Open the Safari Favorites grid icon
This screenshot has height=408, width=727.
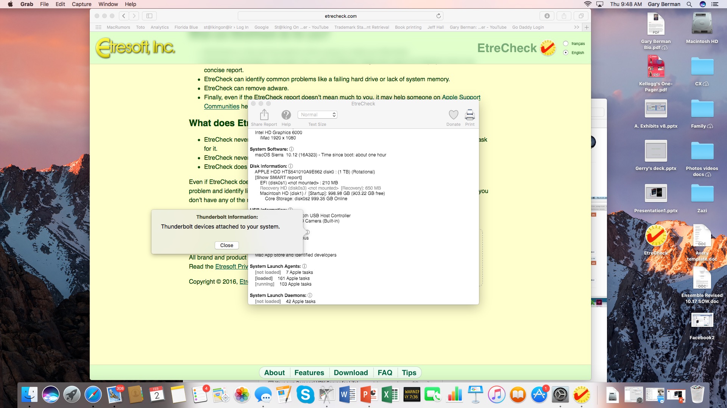(98, 27)
